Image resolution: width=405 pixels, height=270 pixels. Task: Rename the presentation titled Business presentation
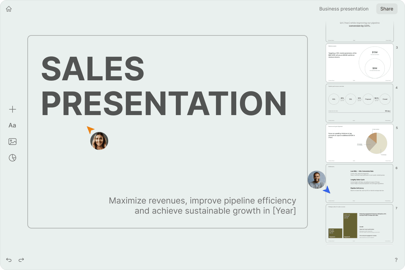click(x=344, y=9)
